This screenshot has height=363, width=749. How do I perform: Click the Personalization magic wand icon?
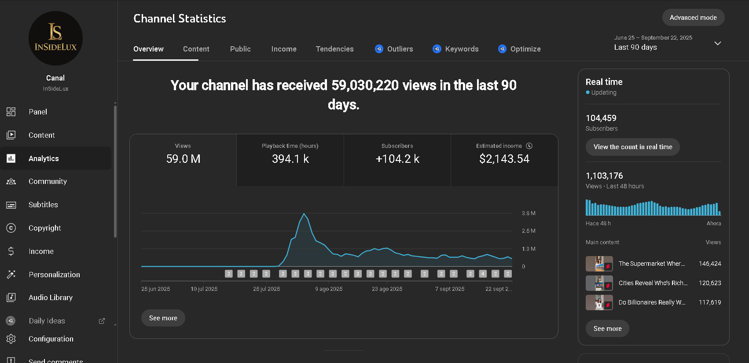pyautogui.click(x=11, y=275)
